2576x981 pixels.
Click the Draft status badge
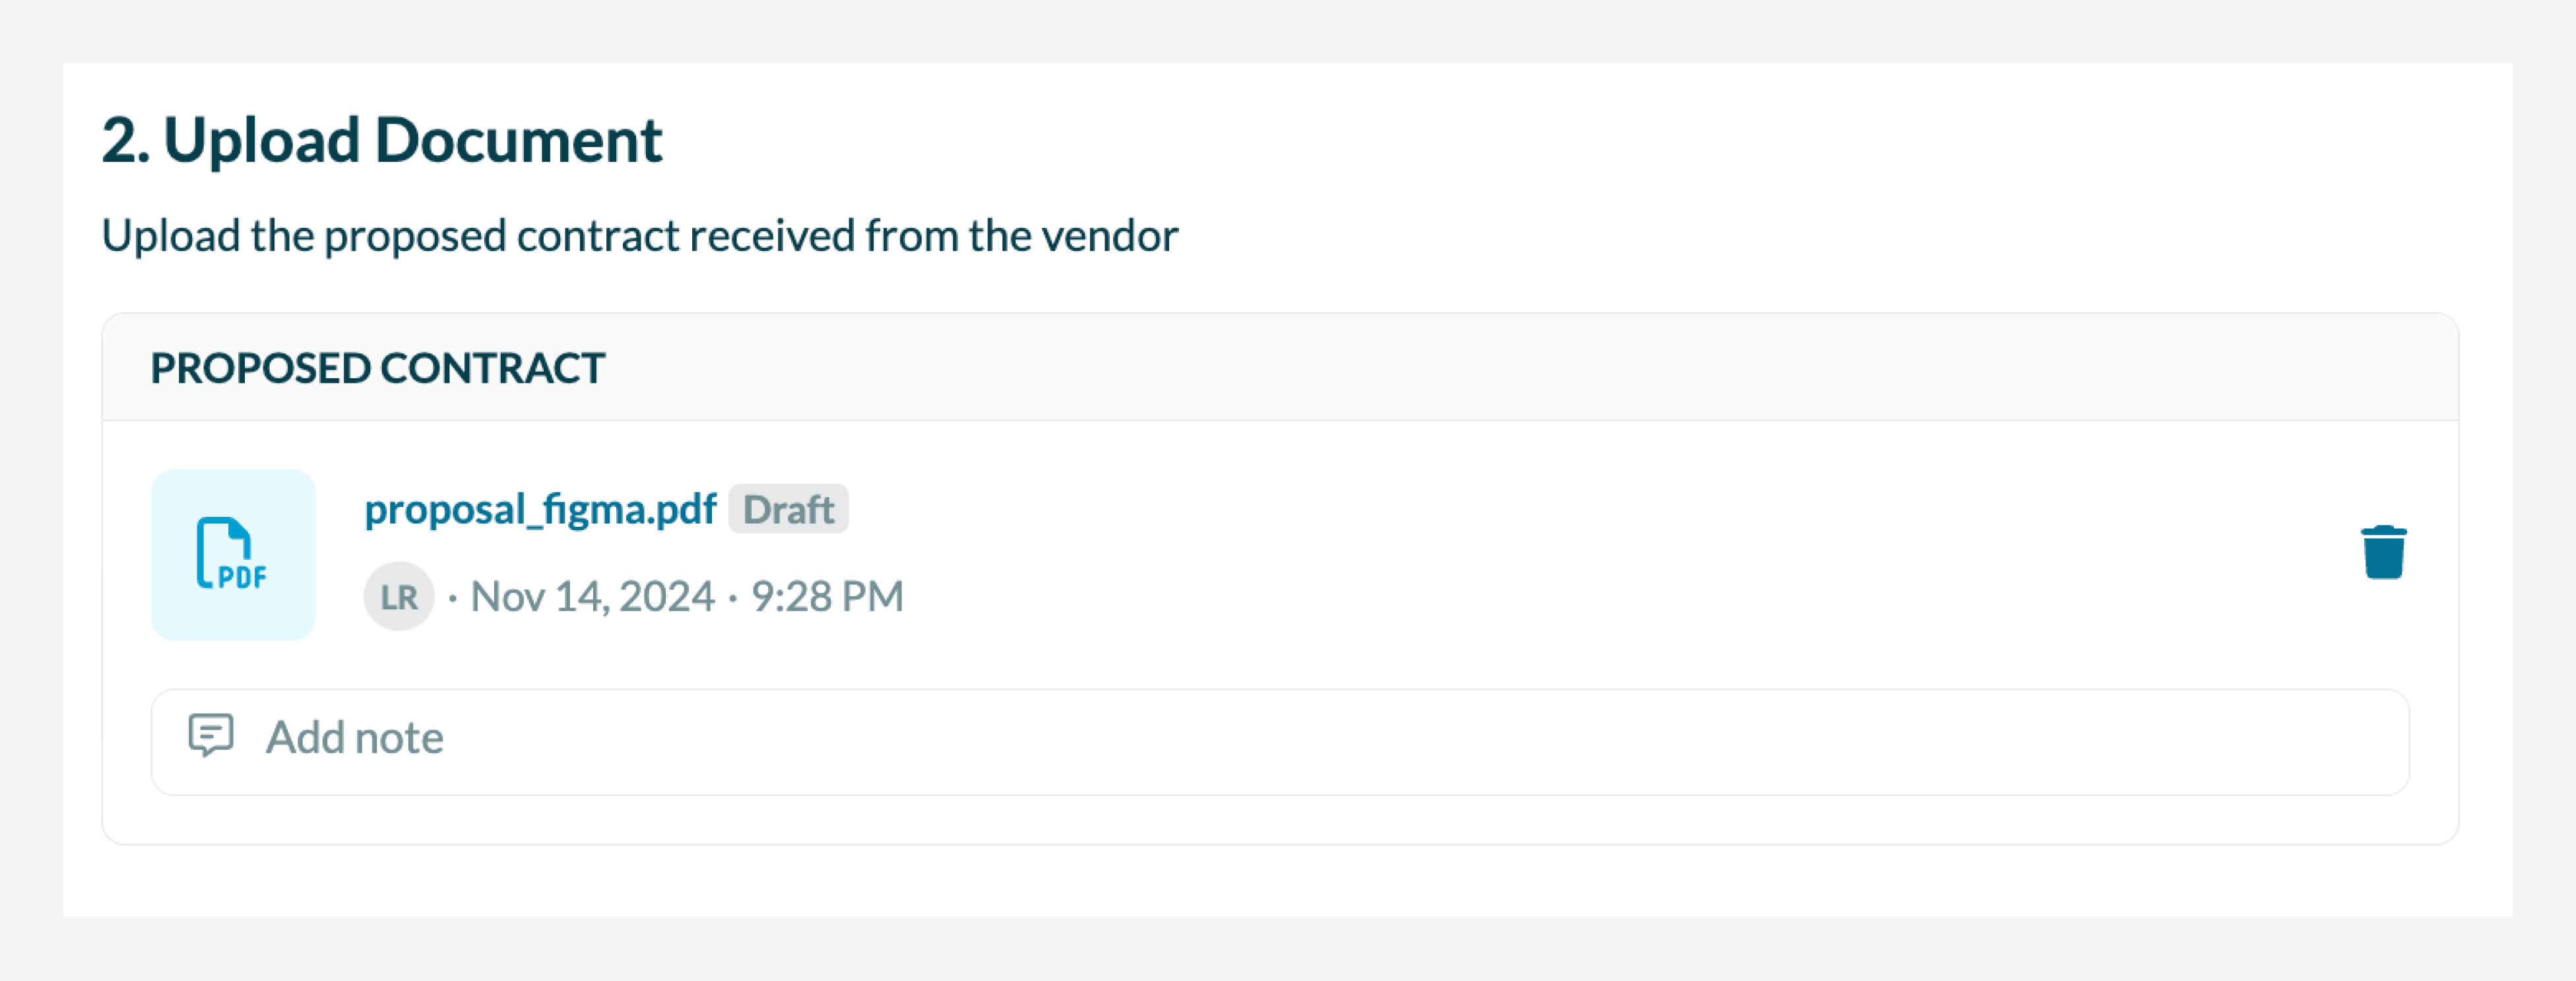pos(788,509)
